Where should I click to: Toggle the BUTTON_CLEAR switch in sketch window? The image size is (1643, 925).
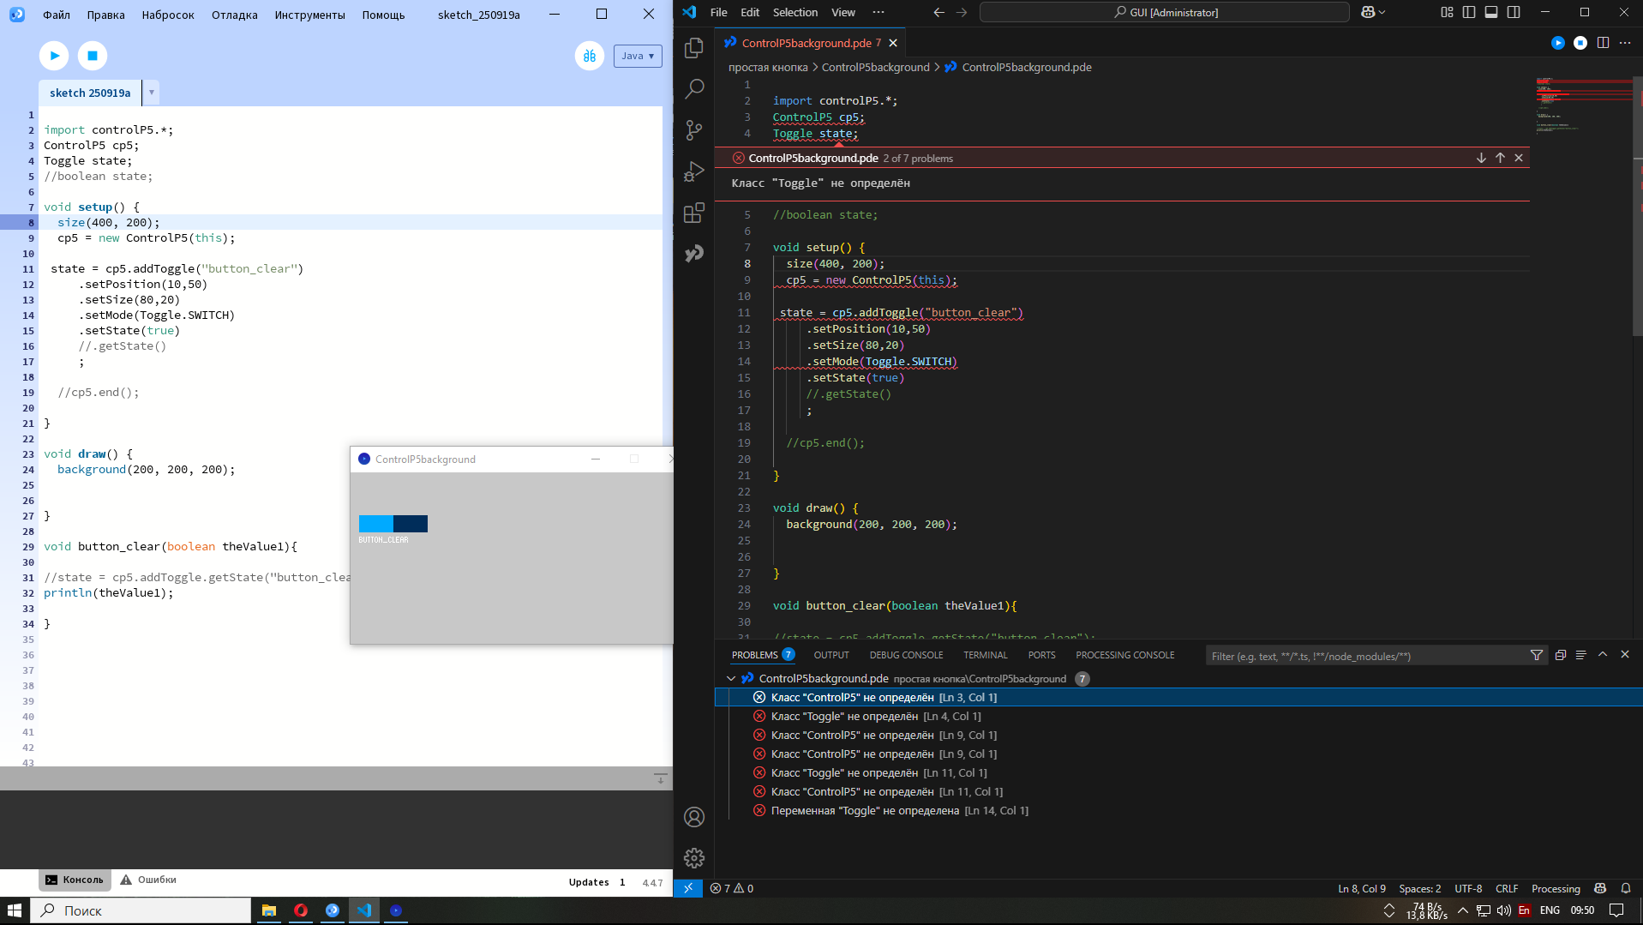pos(393,524)
